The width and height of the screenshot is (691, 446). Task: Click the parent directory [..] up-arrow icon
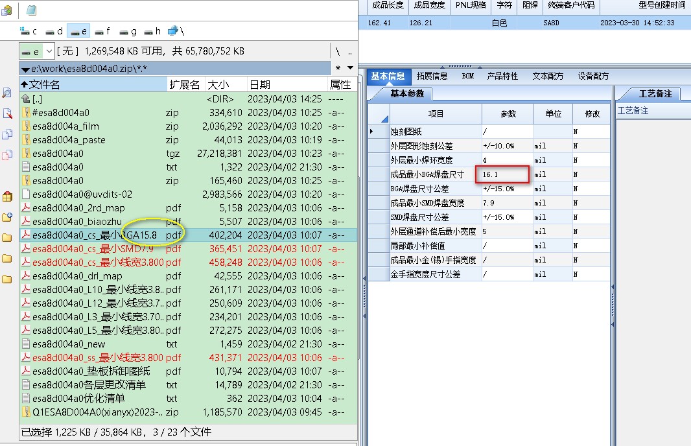pos(25,99)
